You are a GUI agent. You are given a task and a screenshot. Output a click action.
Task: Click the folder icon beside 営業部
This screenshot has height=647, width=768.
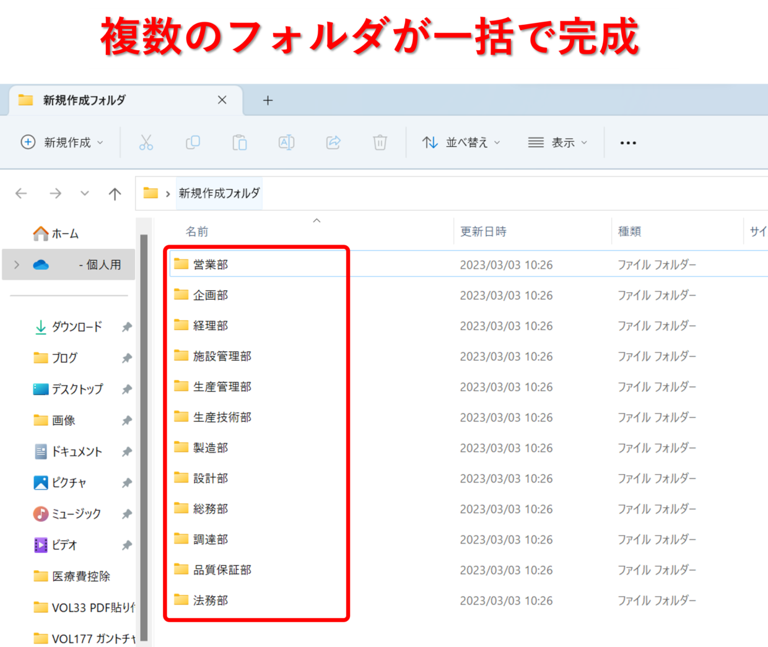181,264
